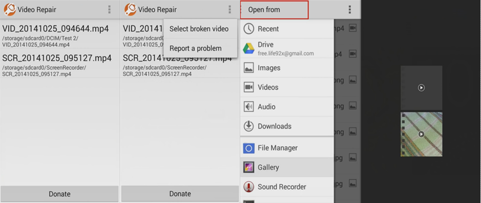The width and height of the screenshot is (481, 203).
Task: Click Video Repair app logo in second panel
Action: (x=131, y=10)
